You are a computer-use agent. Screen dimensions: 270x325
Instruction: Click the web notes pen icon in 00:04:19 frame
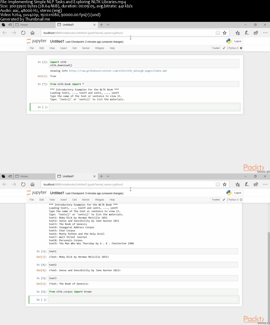pyautogui.click(x=247, y=184)
